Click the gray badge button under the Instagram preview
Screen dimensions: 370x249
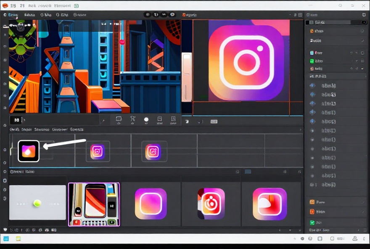214,122
